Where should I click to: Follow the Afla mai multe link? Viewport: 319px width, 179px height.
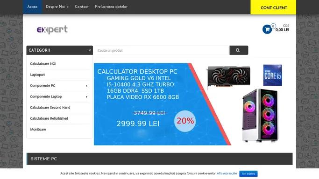point(227,173)
